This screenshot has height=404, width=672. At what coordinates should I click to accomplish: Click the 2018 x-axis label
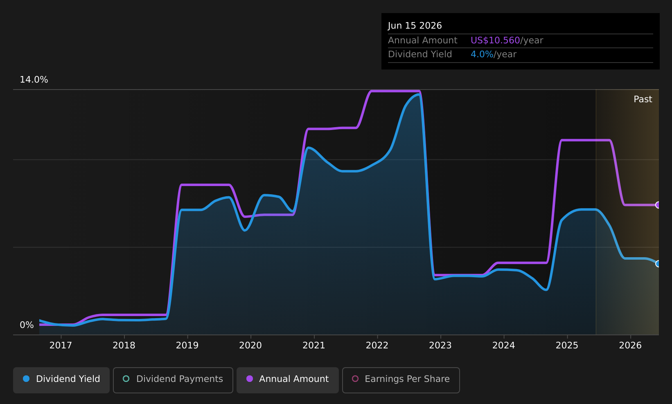click(x=124, y=346)
